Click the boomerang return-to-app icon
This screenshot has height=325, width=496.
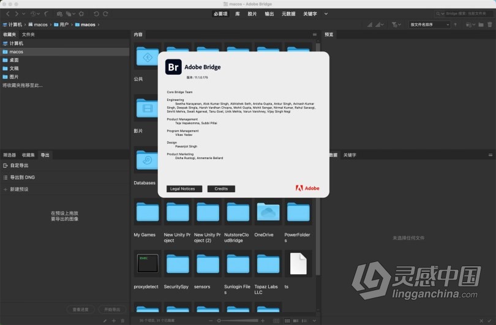click(x=46, y=14)
